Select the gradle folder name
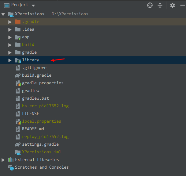This screenshot has height=176, width=186. point(29,52)
